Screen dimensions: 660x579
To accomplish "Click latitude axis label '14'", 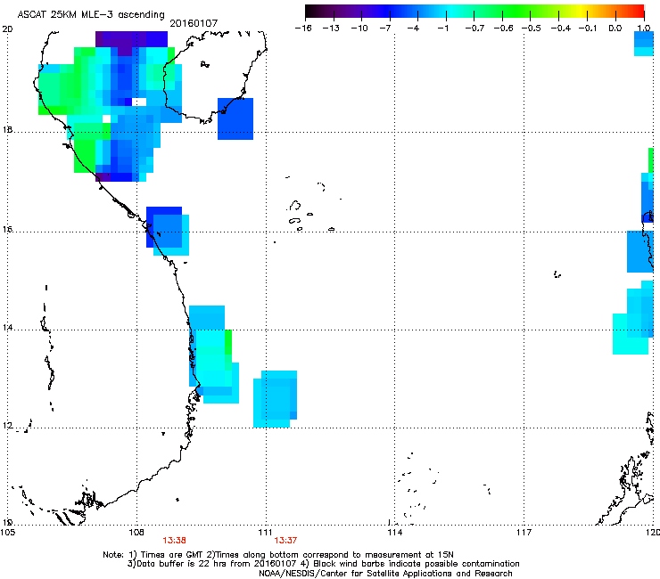I will click(x=7, y=327).
